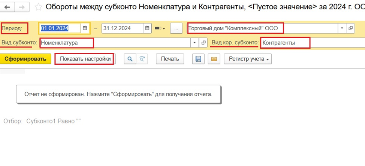Open the standard period selector dropdown
This screenshot has width=365, height=166.
[160, 28]
